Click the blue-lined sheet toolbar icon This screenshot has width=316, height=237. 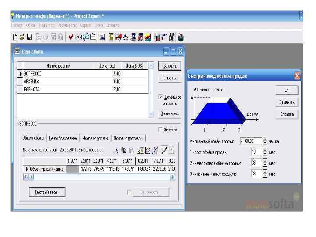point(102,37)
